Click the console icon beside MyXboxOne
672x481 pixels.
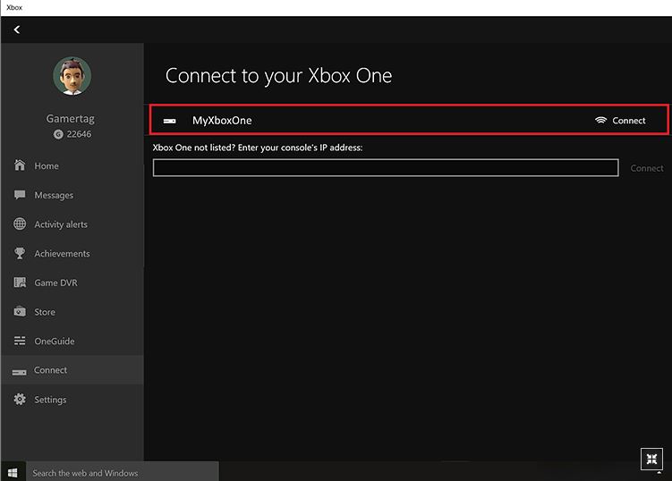pyautogui.click(x=170, y=122)
